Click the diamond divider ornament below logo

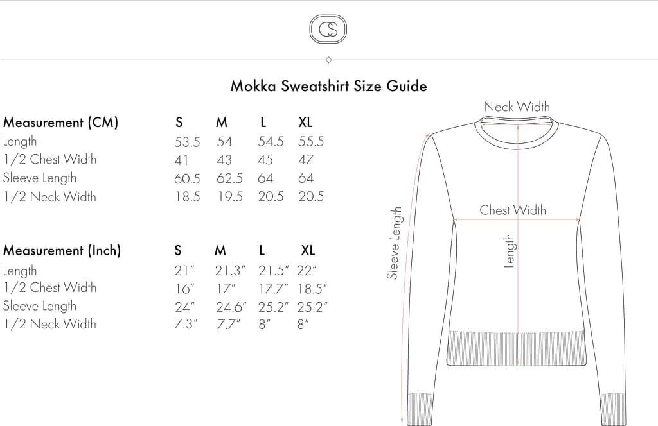pyautogui.click(x=328, y=60)
